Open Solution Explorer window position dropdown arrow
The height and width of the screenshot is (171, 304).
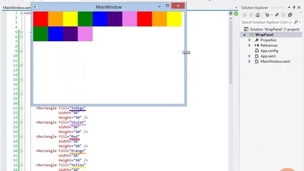(x=289, y=8)
